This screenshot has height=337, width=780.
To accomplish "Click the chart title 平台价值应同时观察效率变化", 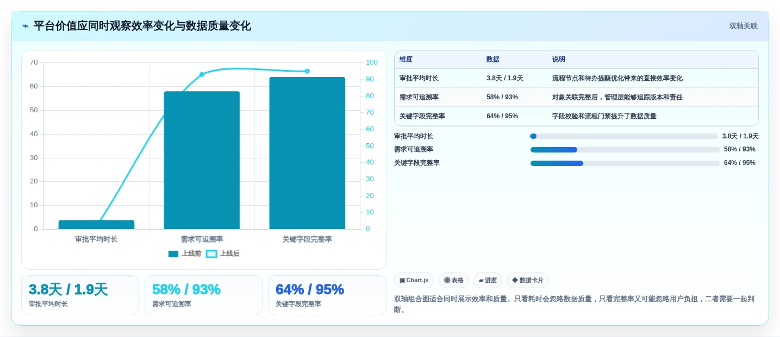I will click(x=142, y=26).
